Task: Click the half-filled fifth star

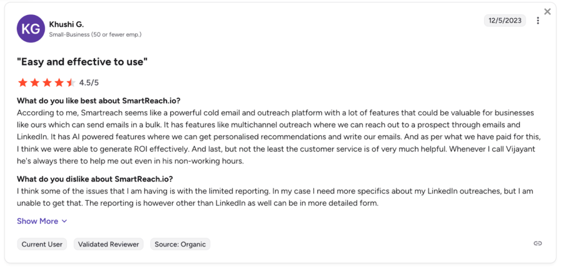Action: click(x=71, y=82)
